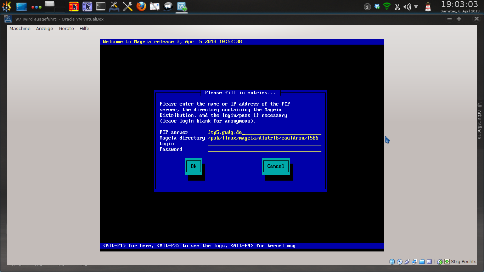Click VirtualBox hard disk activity indicator
Image resolution: width=484 pixels, height=272 pixels.
click(x=392, y=262)
